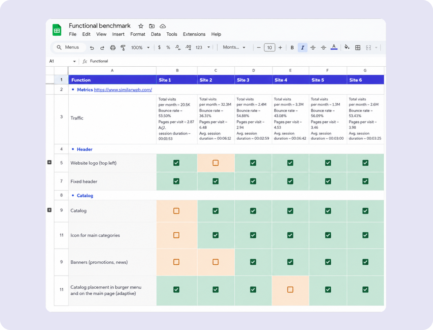Select the paint format tool

point(123,48)
